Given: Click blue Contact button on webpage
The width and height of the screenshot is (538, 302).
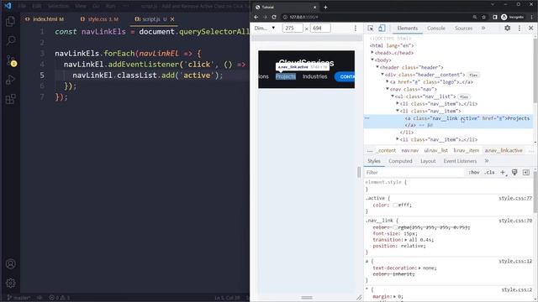Looking at the screenshot, I should [x=345, y=76].
